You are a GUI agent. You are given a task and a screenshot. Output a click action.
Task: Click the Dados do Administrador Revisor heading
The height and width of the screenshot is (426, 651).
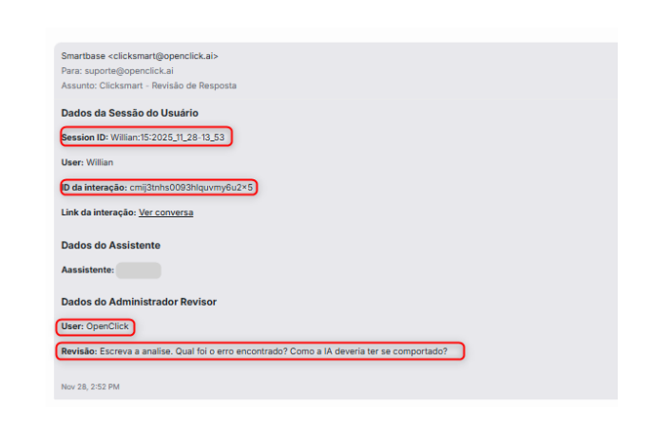point(139,302)
